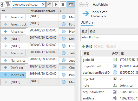The height and width of the screenshot is (101, 138).
Task: Click the NULL relationship in the 2017/07/20 row
Action: [11, 39]
